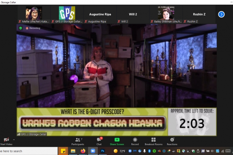
Task: Open Breakout Rooms
Action: (153, 141)
